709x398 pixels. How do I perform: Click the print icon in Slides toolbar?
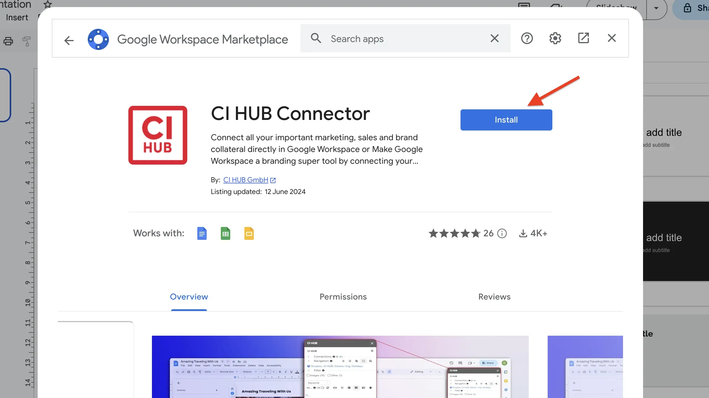8,41
